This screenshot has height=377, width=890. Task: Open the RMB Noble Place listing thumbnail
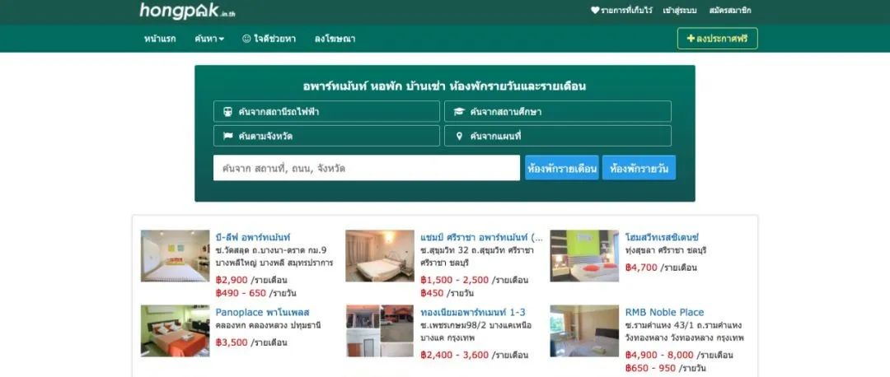pyautogui.click(x=584, y=331)
